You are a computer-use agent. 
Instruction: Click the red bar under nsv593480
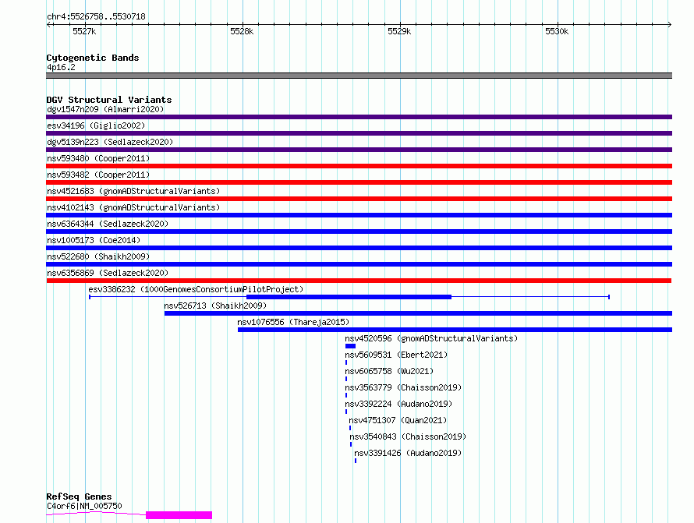click(359, 166)
